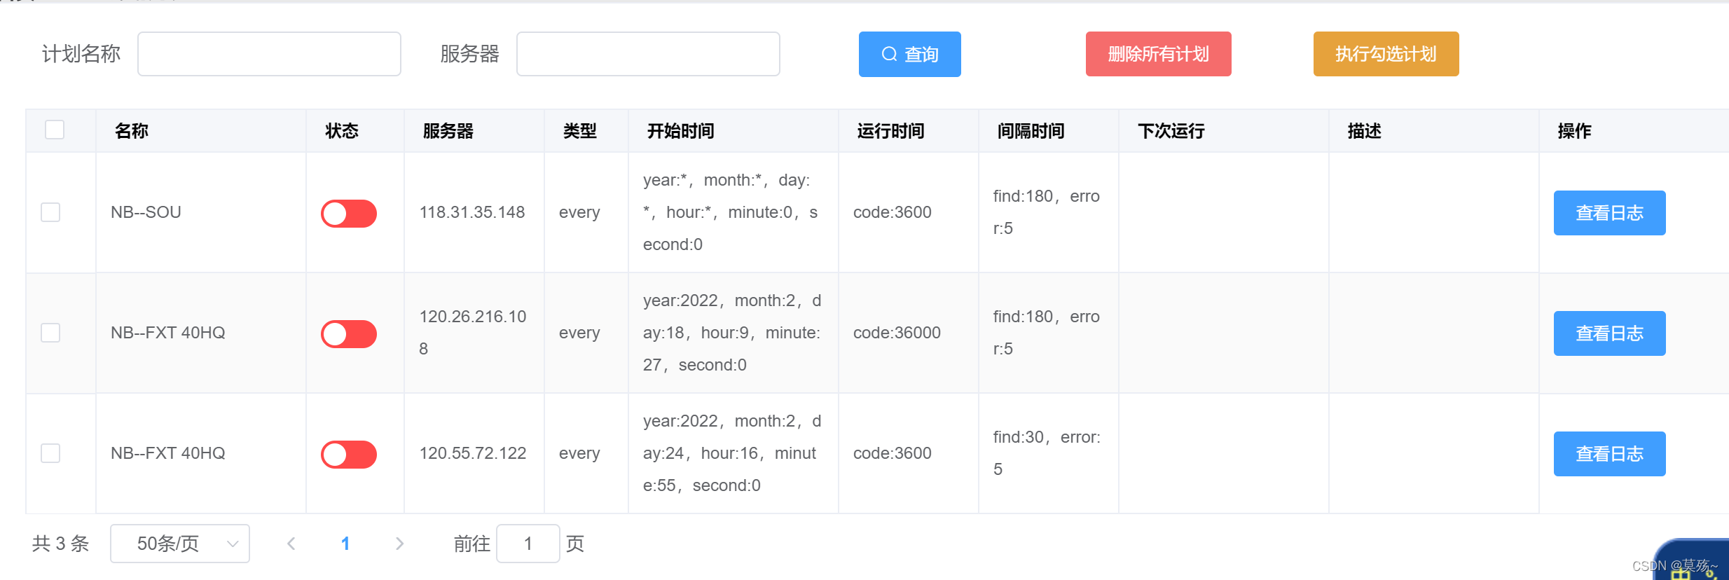Click the 120.55.72.122 server cell
Viewport: 1729px width, 580px height.
pos(473,453)
